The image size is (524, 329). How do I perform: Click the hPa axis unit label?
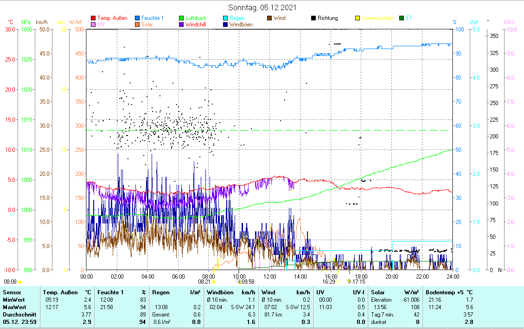26,22
